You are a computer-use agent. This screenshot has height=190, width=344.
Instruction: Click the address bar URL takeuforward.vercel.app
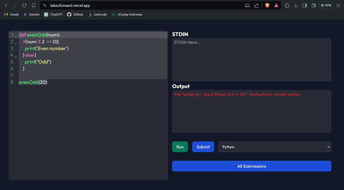(x=70, y=5)
